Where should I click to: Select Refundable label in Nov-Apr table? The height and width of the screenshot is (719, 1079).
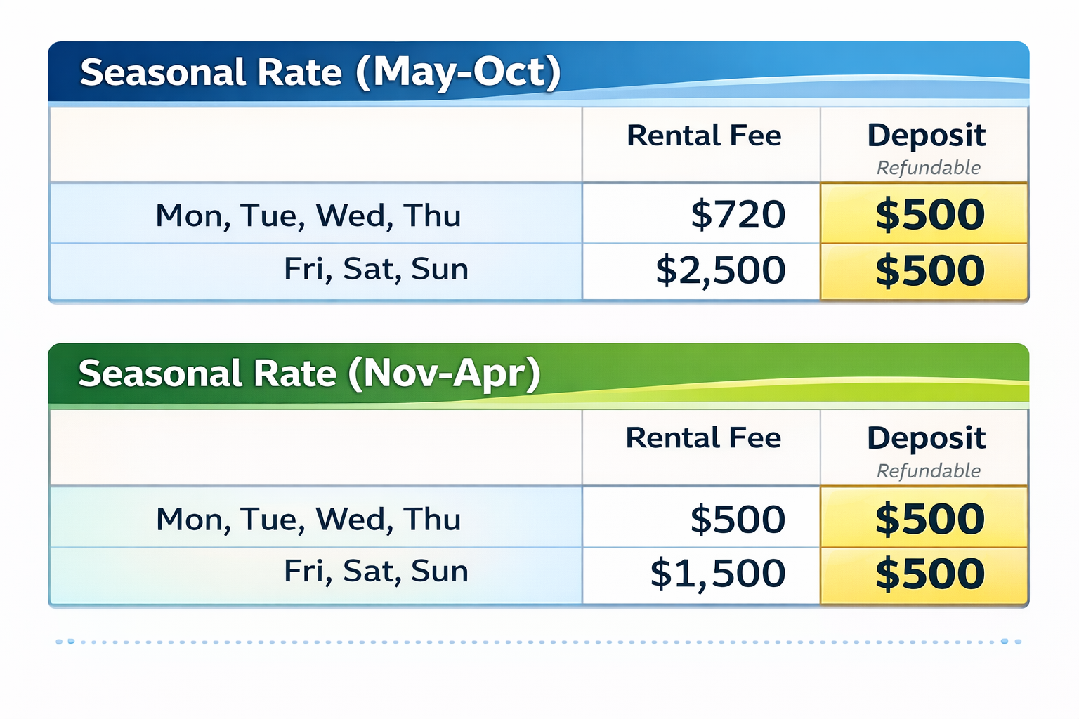(x=928, y=470)
